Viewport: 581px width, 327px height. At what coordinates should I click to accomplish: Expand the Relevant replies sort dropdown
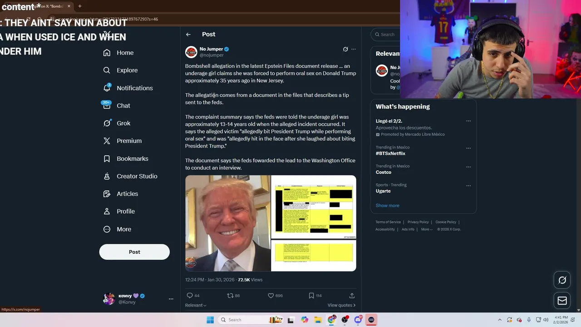click(196, 305)
